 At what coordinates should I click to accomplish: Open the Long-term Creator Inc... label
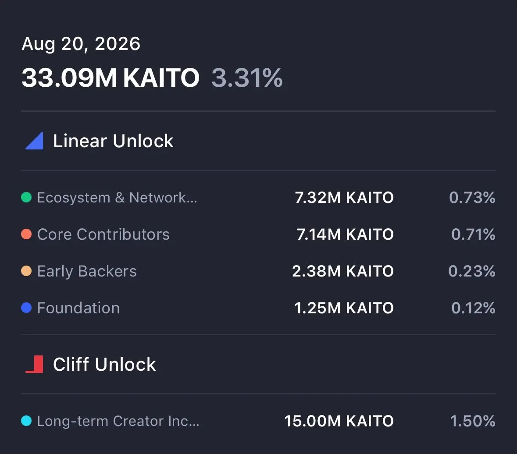point(118,421)
